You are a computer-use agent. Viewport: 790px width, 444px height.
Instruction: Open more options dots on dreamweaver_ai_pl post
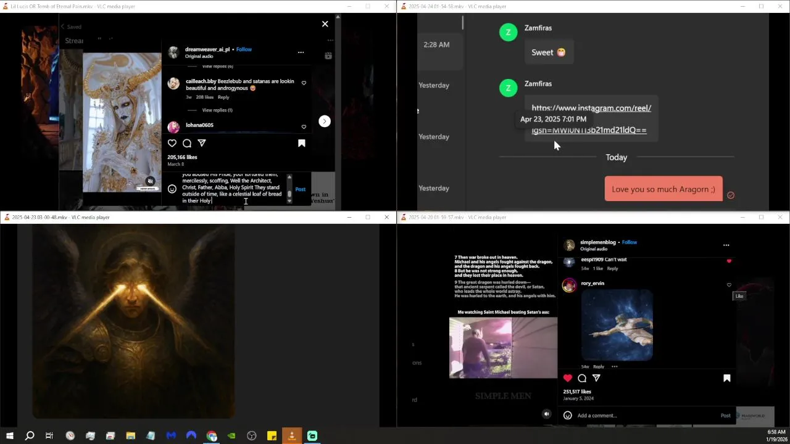(301, 52)
